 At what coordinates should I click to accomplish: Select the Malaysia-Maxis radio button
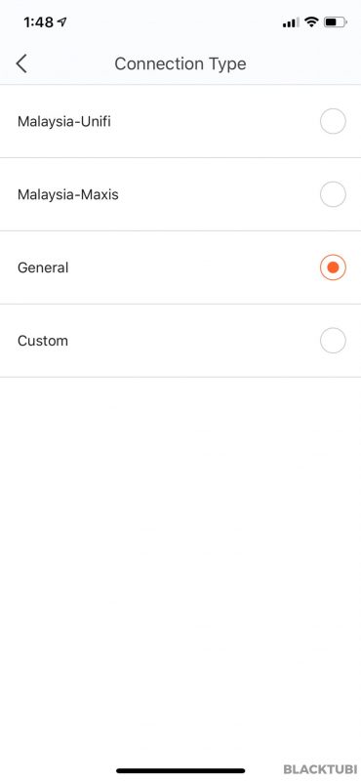[x=333, y=194]
